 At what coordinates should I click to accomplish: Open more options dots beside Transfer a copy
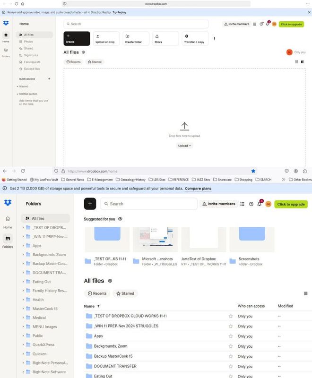(214, 39)
